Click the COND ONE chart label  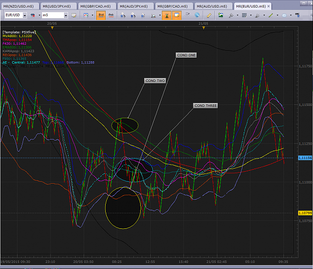186,55
